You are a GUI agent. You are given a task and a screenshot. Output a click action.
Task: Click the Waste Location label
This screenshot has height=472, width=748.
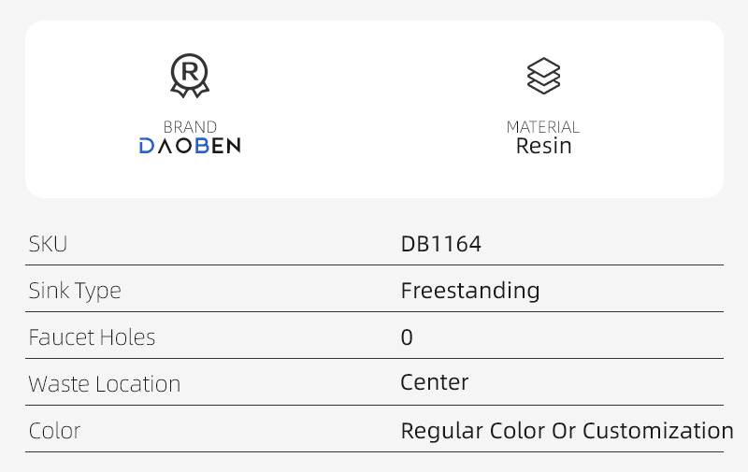tap(104, 384)
